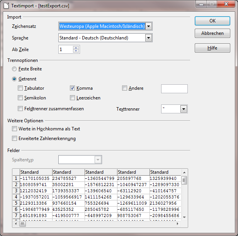Viewport: 238px width, 236px height.
Task: Check the Andere separator option
Action: tap(124, 88)
